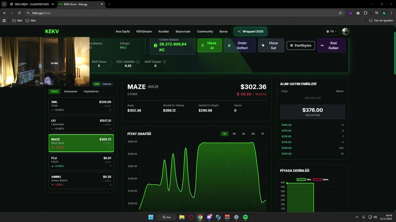The image size is (396, 222).
Task: Open File Explorer from the taskbar
Action: pos(182,217)
